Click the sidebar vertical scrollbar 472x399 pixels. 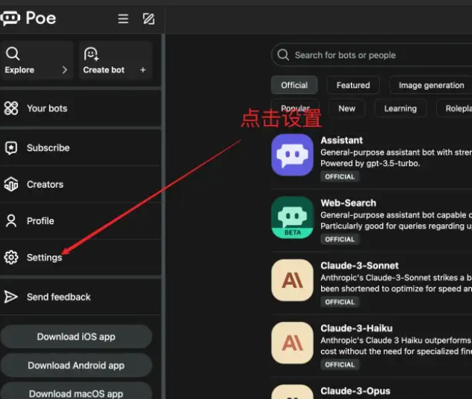164,216
